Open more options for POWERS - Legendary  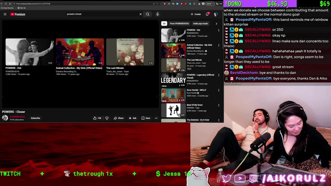click(x=219, y=75)
